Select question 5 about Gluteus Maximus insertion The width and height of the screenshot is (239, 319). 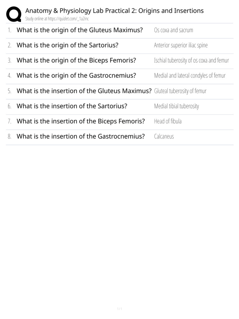pyautogui.click(x=84, y=91)
